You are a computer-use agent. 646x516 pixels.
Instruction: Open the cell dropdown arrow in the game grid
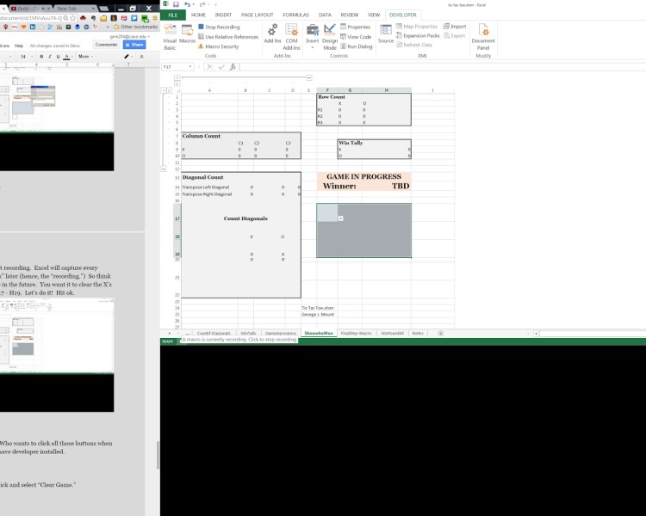tap(341, 218)
